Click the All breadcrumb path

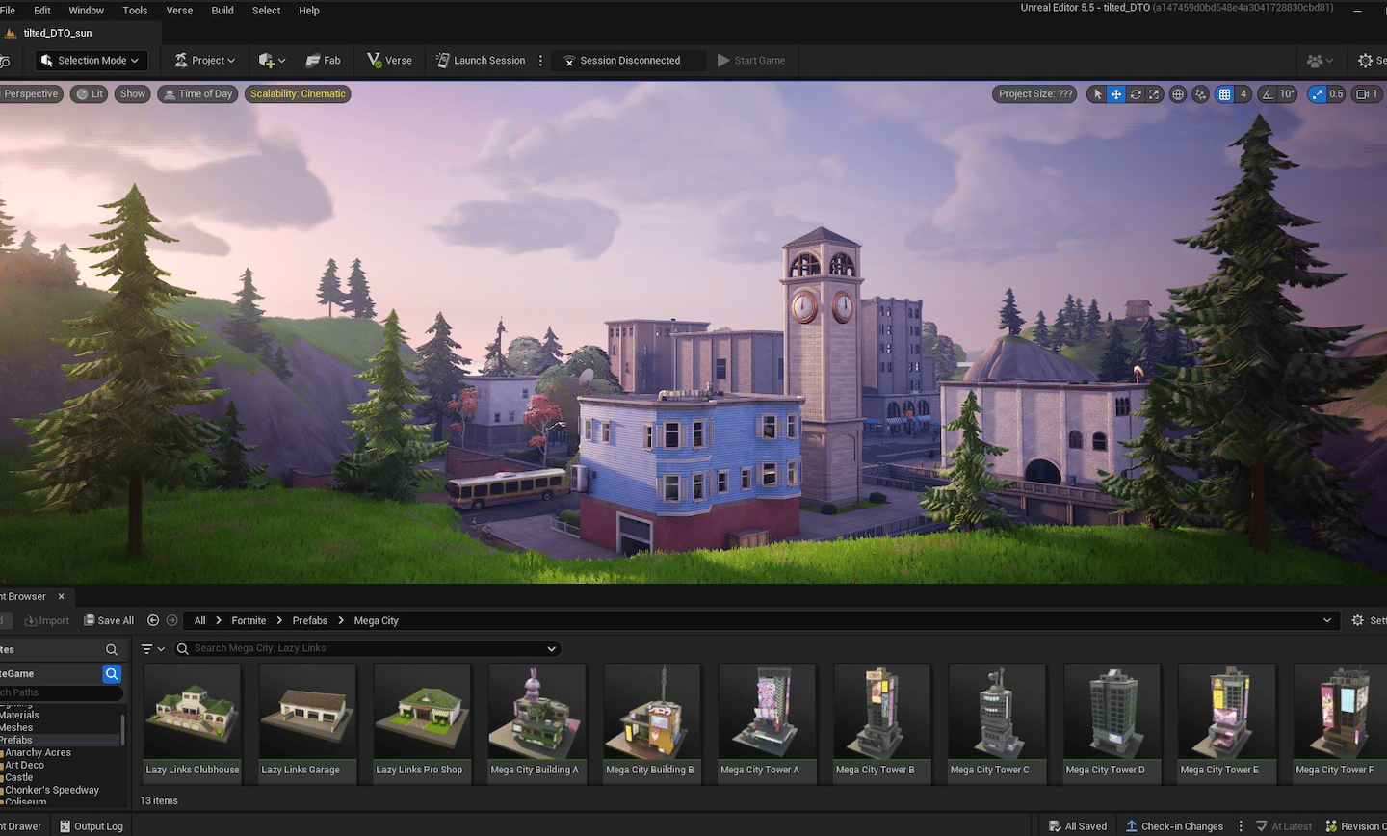(x=199, y=621)
